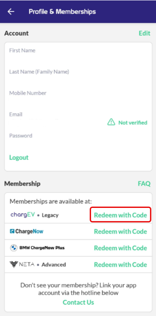Image resolution: width=156 pixels, height=316 pixels.
Task: Open Edit for Account details
Action: pos(144,33)
